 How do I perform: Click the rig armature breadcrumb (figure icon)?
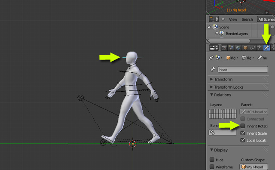(x=247, y=58)
